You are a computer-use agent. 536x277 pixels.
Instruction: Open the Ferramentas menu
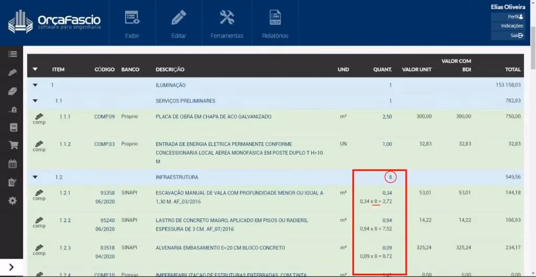227,23
